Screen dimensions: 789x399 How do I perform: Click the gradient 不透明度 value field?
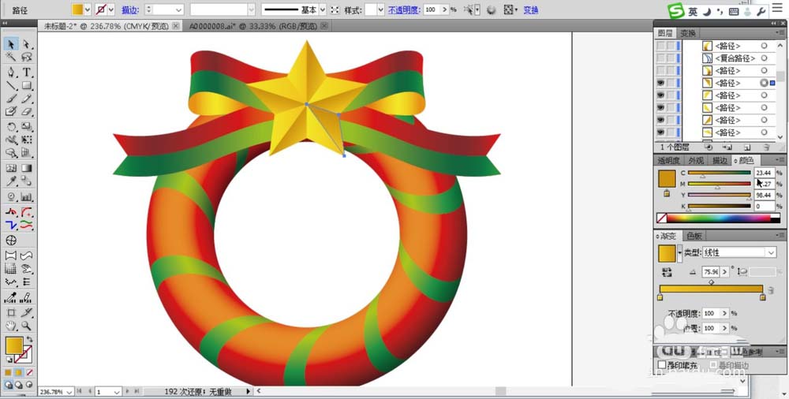click(711, 313)
